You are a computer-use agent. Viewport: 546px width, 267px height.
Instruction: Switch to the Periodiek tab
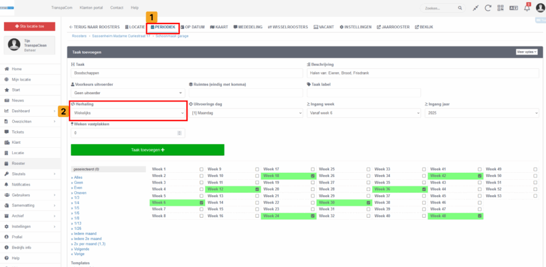tap(163, 27)
